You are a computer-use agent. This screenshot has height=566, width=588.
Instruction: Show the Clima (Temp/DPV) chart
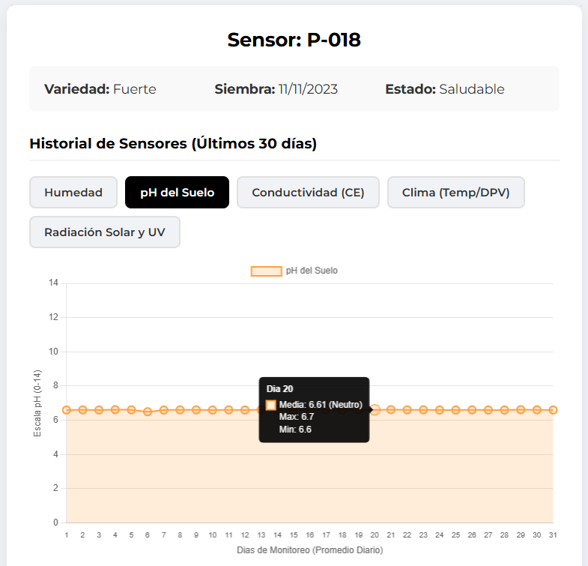(455, 192)
